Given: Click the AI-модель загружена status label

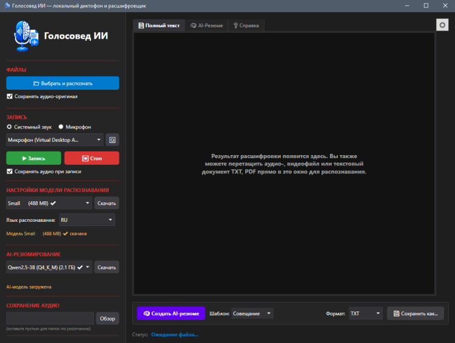Looking at the screenshot, I should click(x=29, y=287).
